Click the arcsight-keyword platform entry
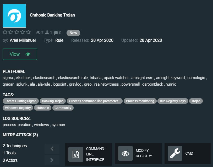The width and height of the screenshot is (213, 167). point(170,78)
